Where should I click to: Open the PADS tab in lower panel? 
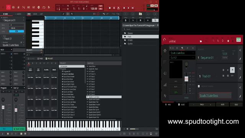point(40,59)
